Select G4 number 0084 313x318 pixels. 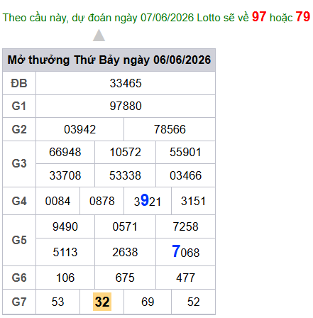[x=57, y=201]
